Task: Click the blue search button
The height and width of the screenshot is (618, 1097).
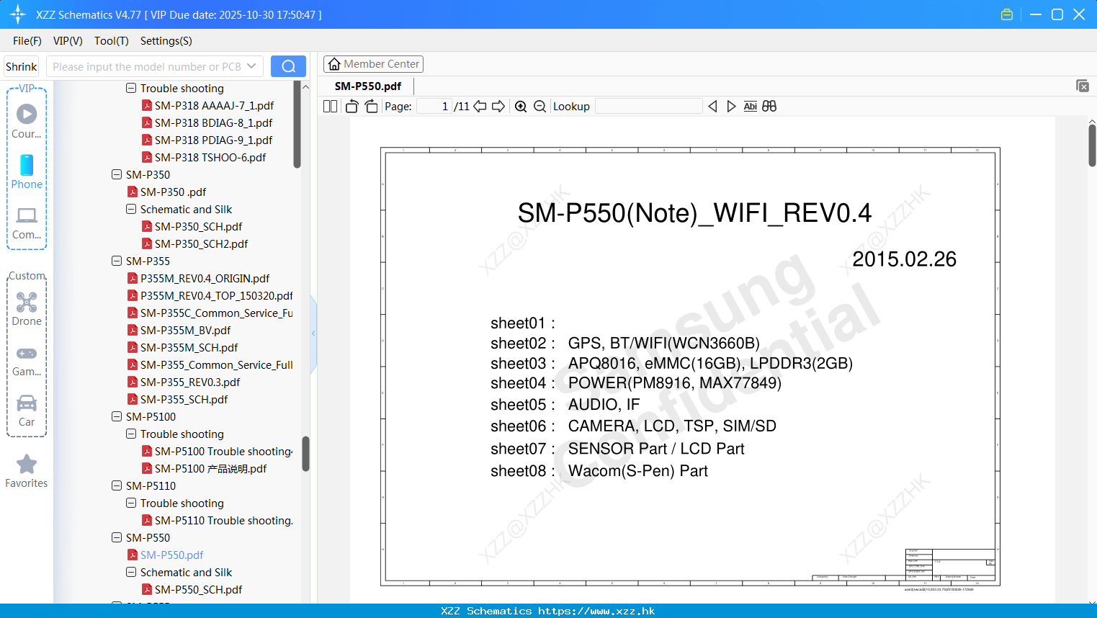Action: 288,66
